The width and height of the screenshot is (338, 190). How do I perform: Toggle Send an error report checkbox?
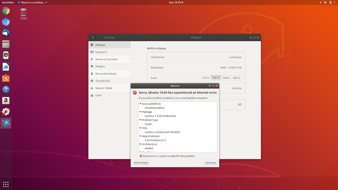click(141, 156)
